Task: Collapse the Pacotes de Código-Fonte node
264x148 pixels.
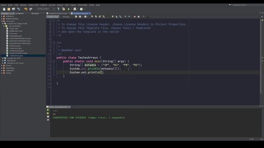Action: [x=3, y=24]
